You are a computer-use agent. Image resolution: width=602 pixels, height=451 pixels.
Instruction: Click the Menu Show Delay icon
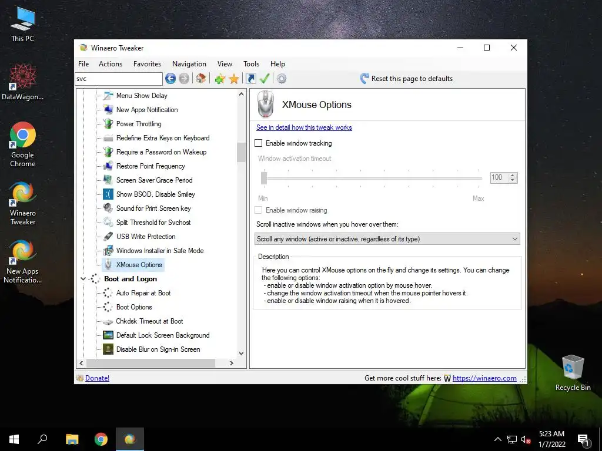tap(108, 96)
